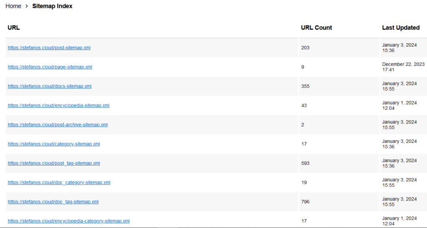The height and width of the screenshot is (228, 427).
Task: Select the URL count value 19
Action: click(x=304, y=183)
